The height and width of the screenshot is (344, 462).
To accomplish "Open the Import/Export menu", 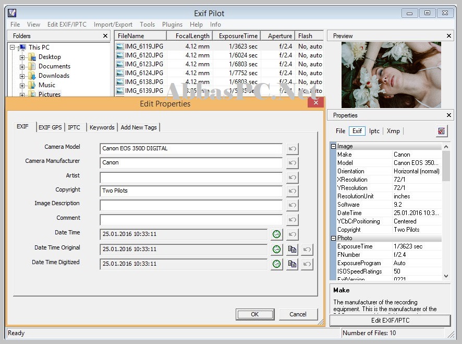I will pos(113,25).
